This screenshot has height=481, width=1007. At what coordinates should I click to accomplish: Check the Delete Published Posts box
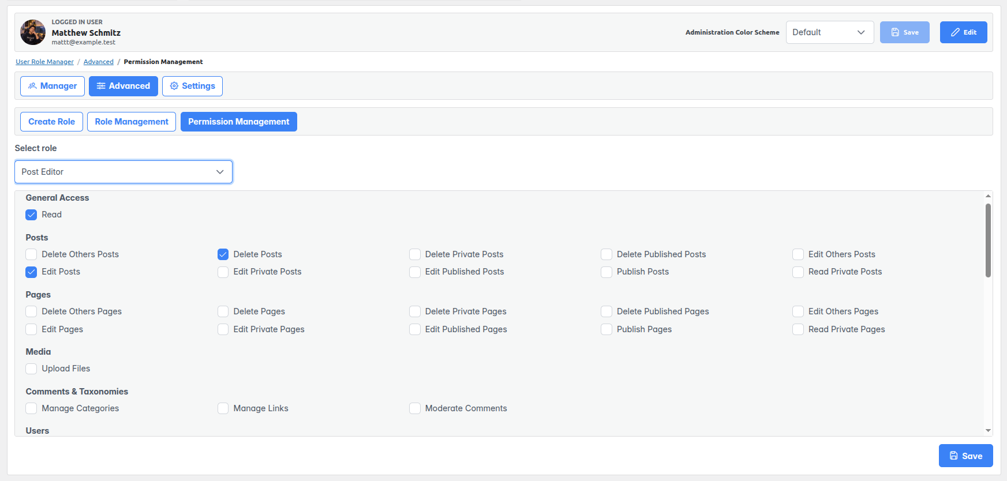[x=606, y=254]
